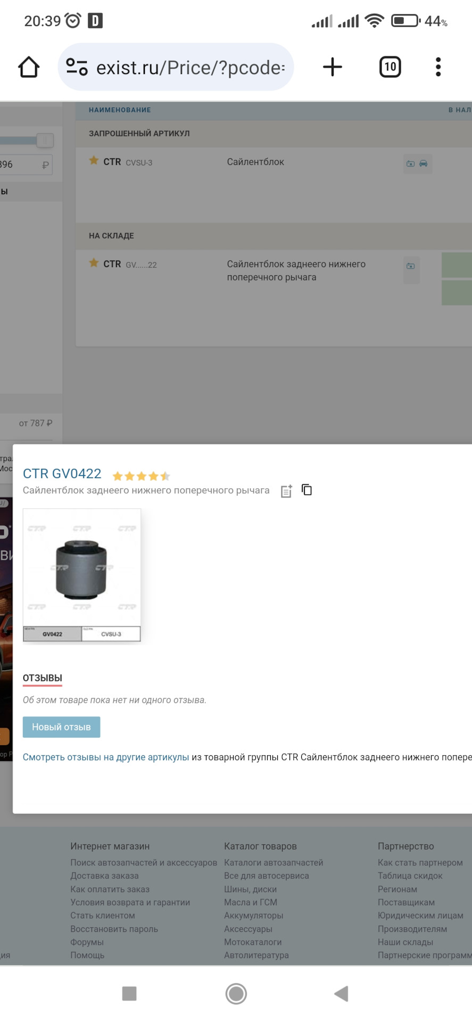Open the tab switcher showing 10 tabs

(390, 67)
